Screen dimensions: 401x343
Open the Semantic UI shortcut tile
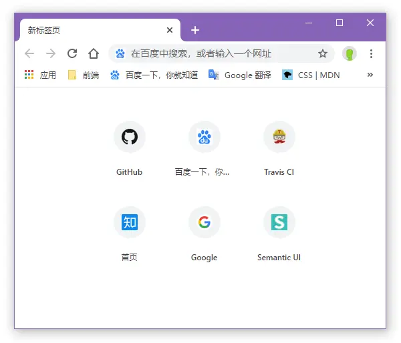279,222
